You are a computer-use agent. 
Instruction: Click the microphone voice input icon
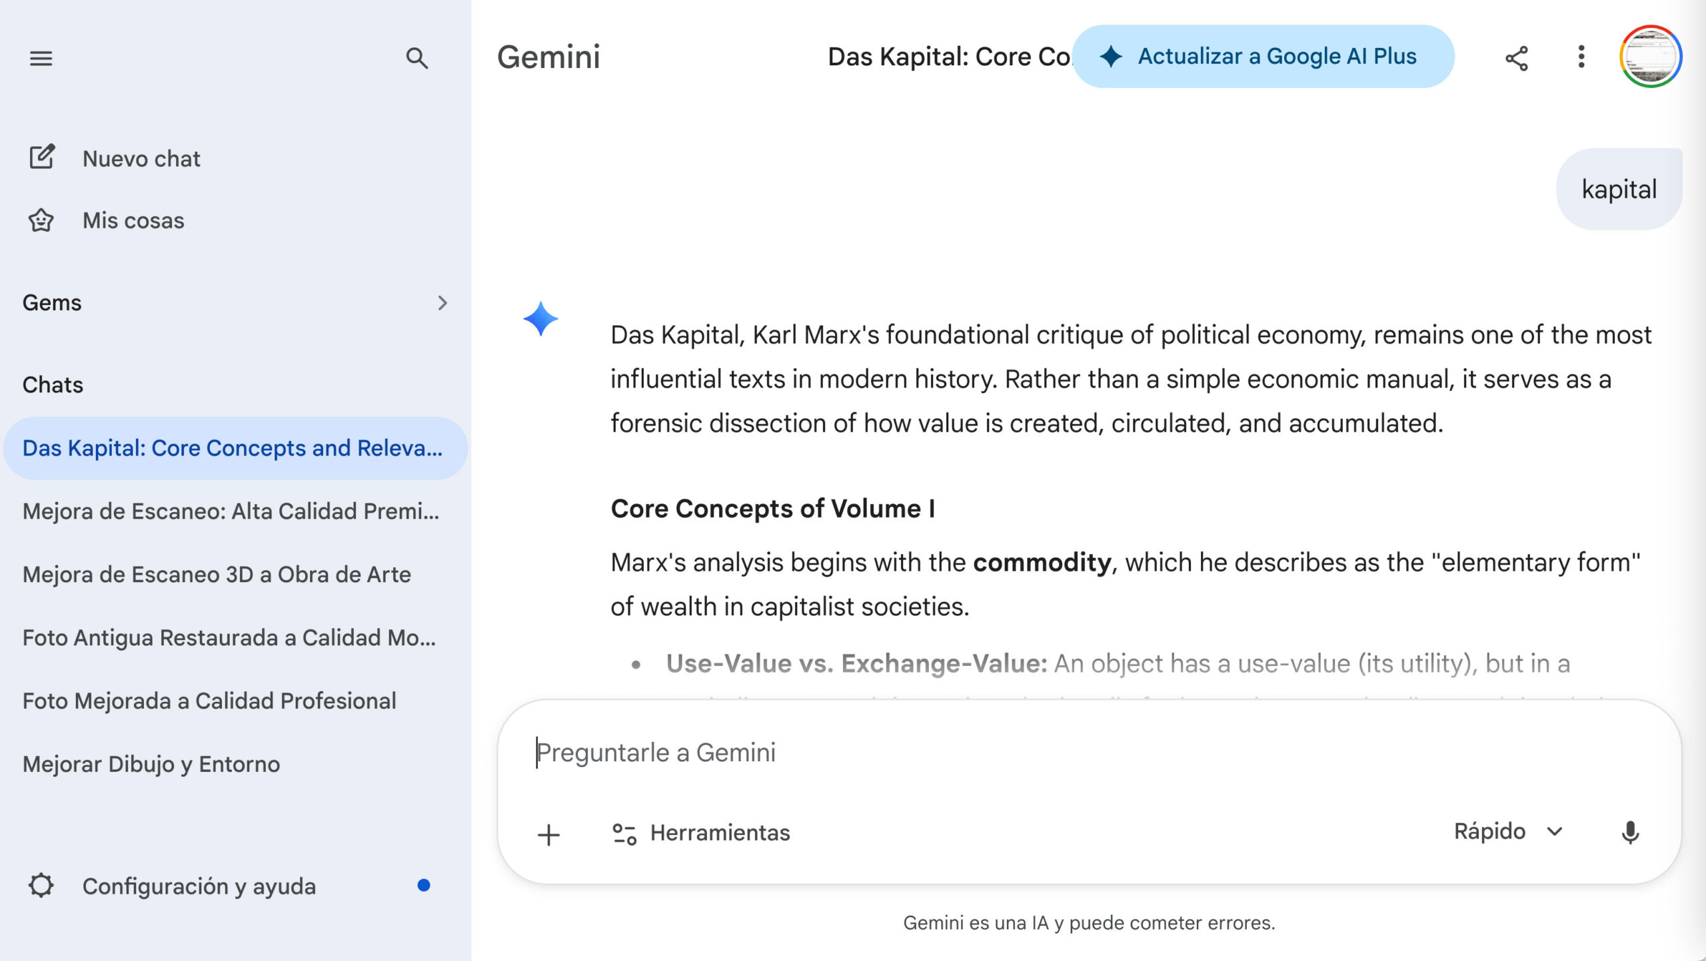(1629, 832)
